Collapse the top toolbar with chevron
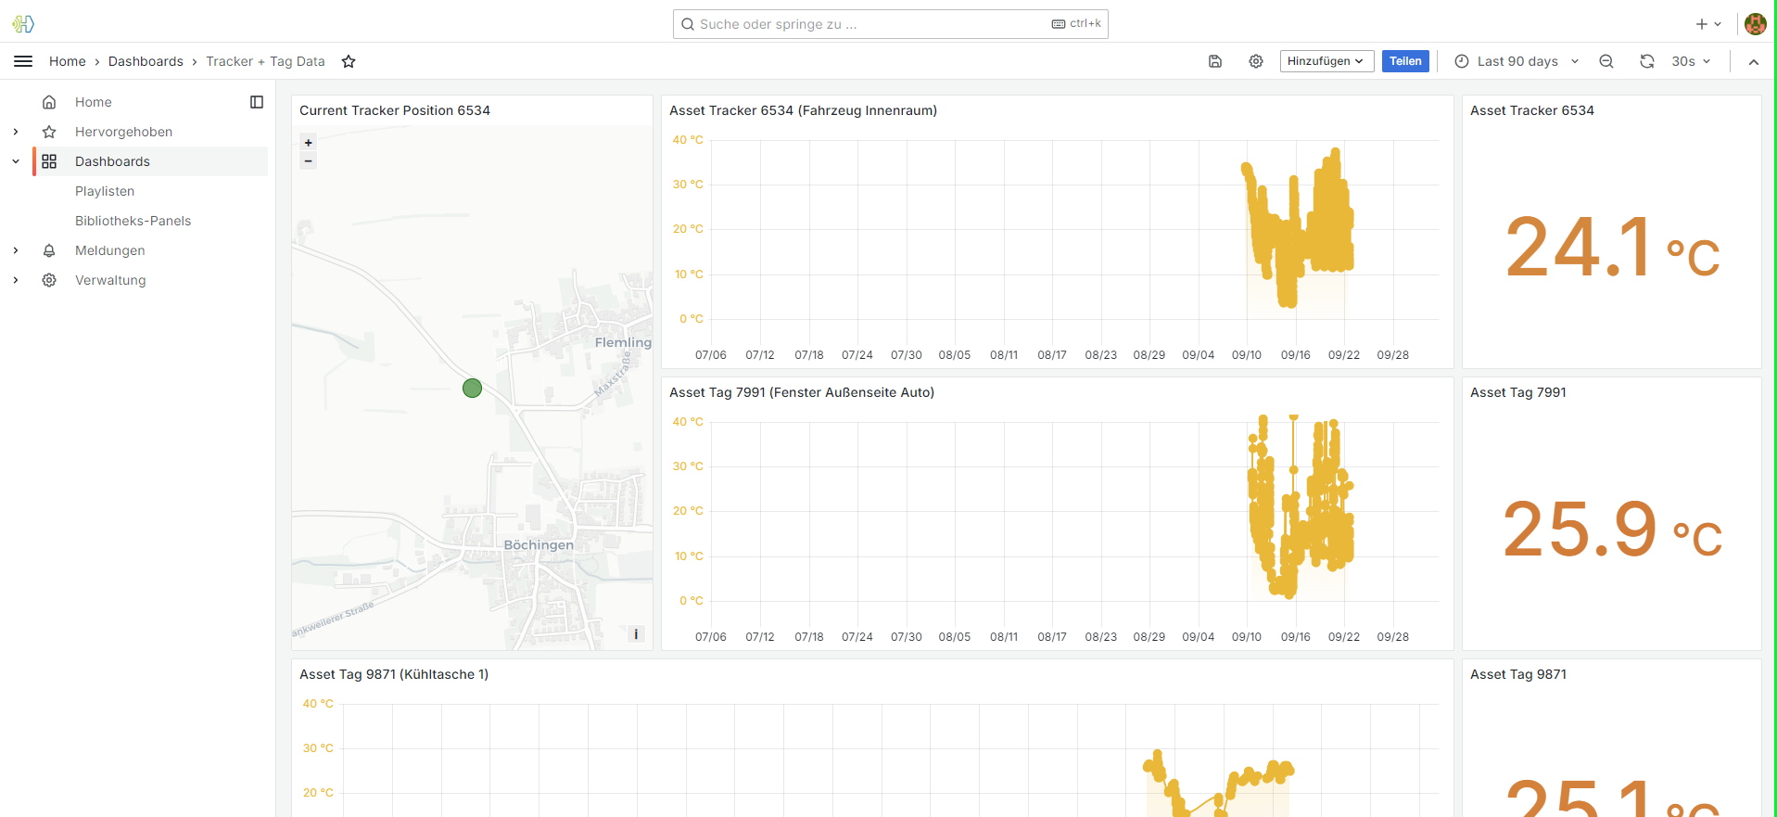This screenshot has width=1777, height=817. tap(1754, 61)
